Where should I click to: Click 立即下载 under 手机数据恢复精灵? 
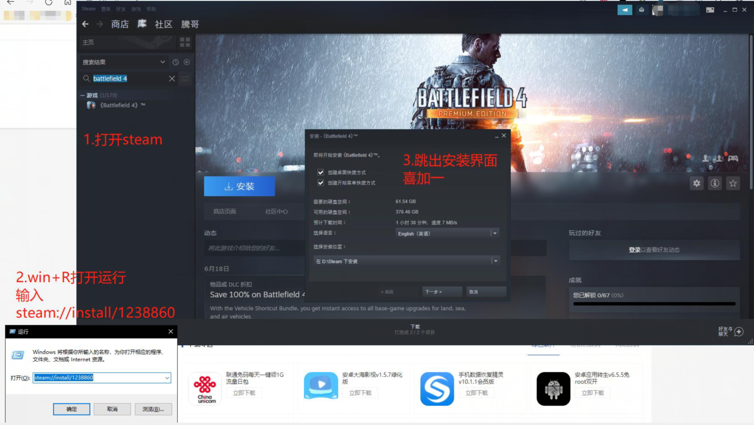[x=477, y=393]
